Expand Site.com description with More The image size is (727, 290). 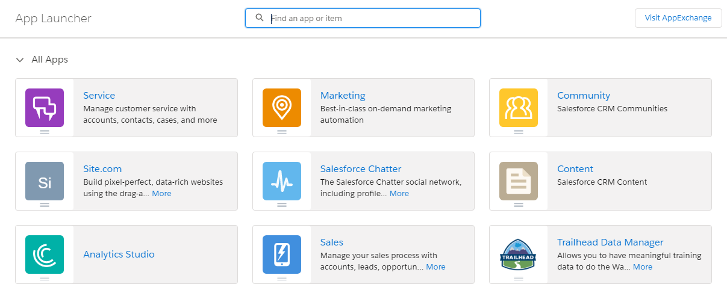161,194
